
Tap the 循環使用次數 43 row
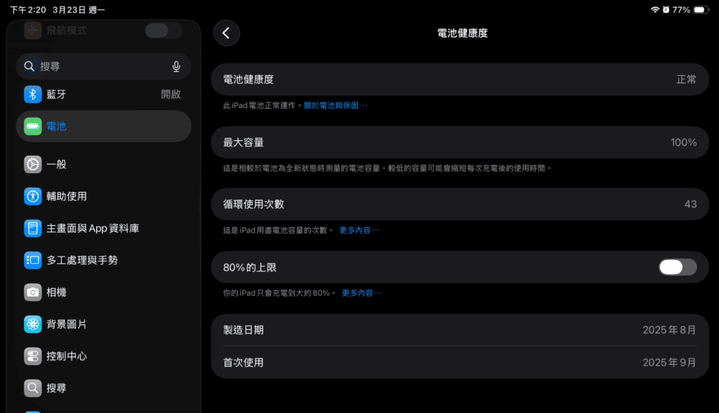(x=460, y=204)
